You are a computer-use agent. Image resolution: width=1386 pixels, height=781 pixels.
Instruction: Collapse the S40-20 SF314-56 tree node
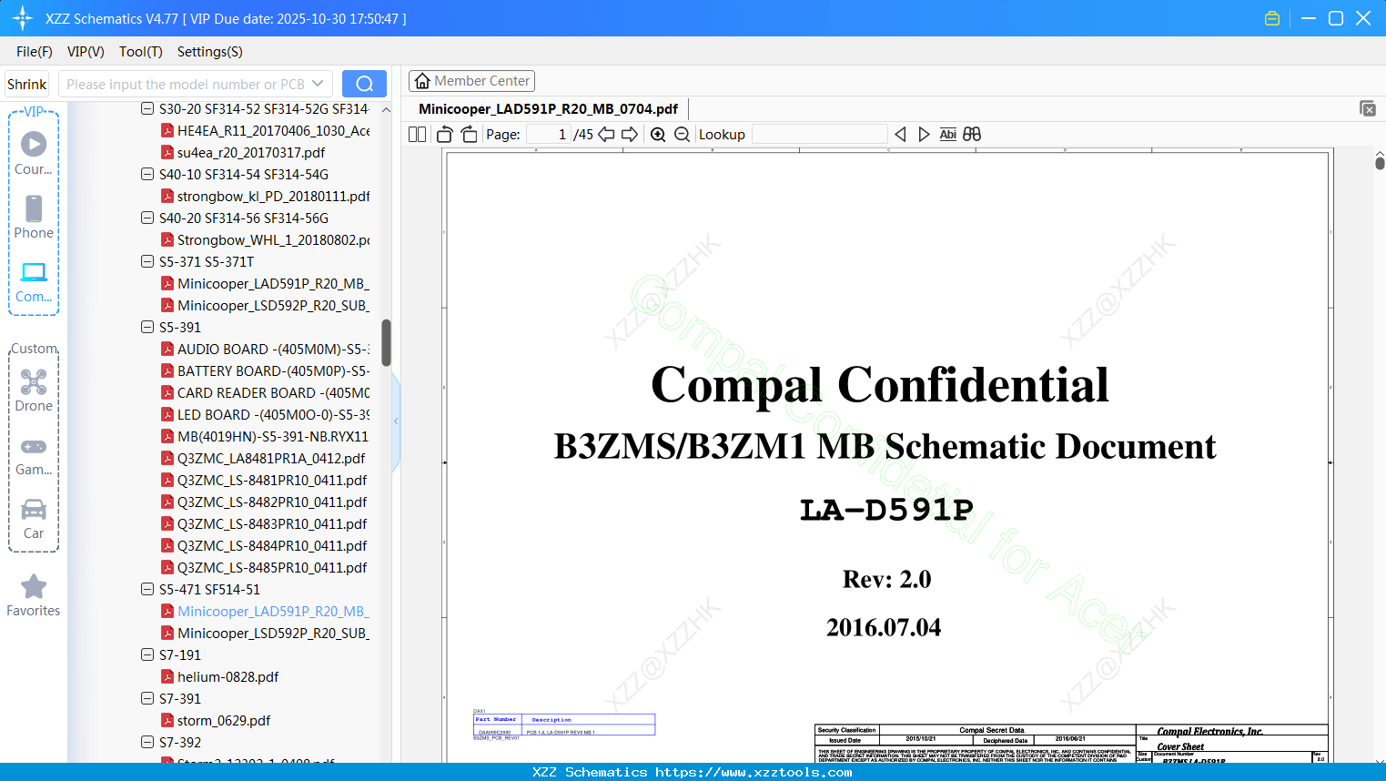[x=147, y=218]
